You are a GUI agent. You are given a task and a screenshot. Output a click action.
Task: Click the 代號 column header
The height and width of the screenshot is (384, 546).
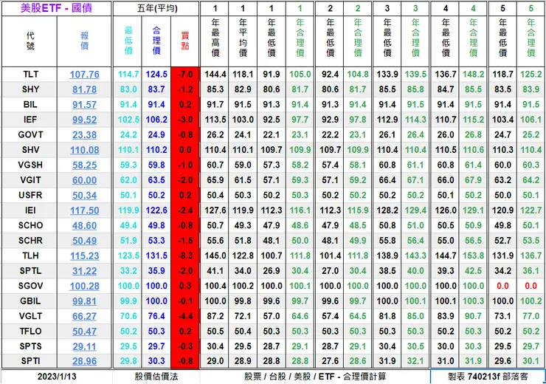(x=30, y=41)
